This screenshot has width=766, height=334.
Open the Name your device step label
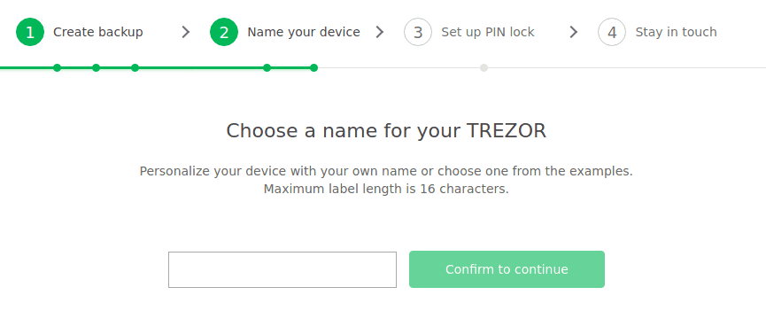click(x=304, y=32)
